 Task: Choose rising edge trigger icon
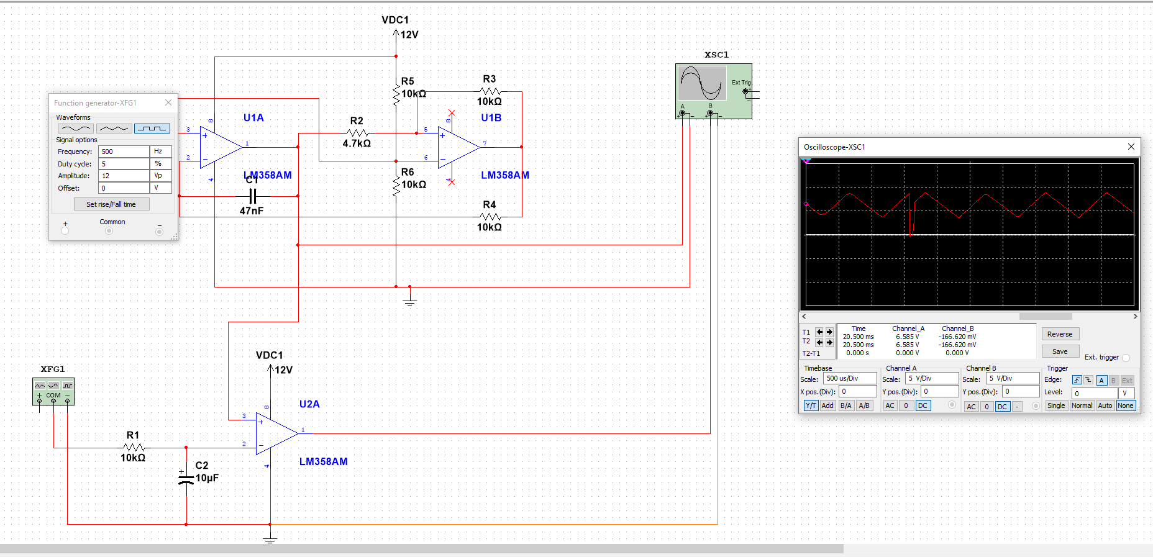[x=1077, y=380]
